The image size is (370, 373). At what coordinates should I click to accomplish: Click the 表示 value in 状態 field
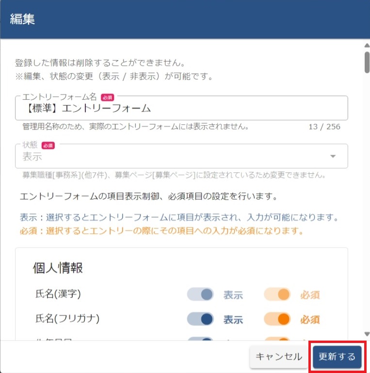[32, 156]
